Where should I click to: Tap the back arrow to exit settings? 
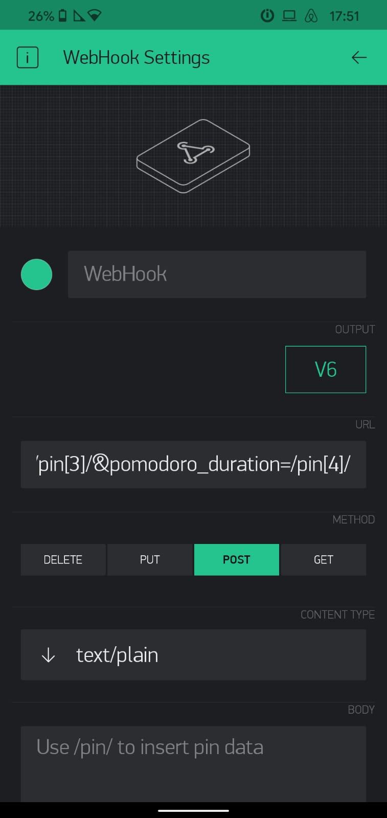tap(359, 57)
